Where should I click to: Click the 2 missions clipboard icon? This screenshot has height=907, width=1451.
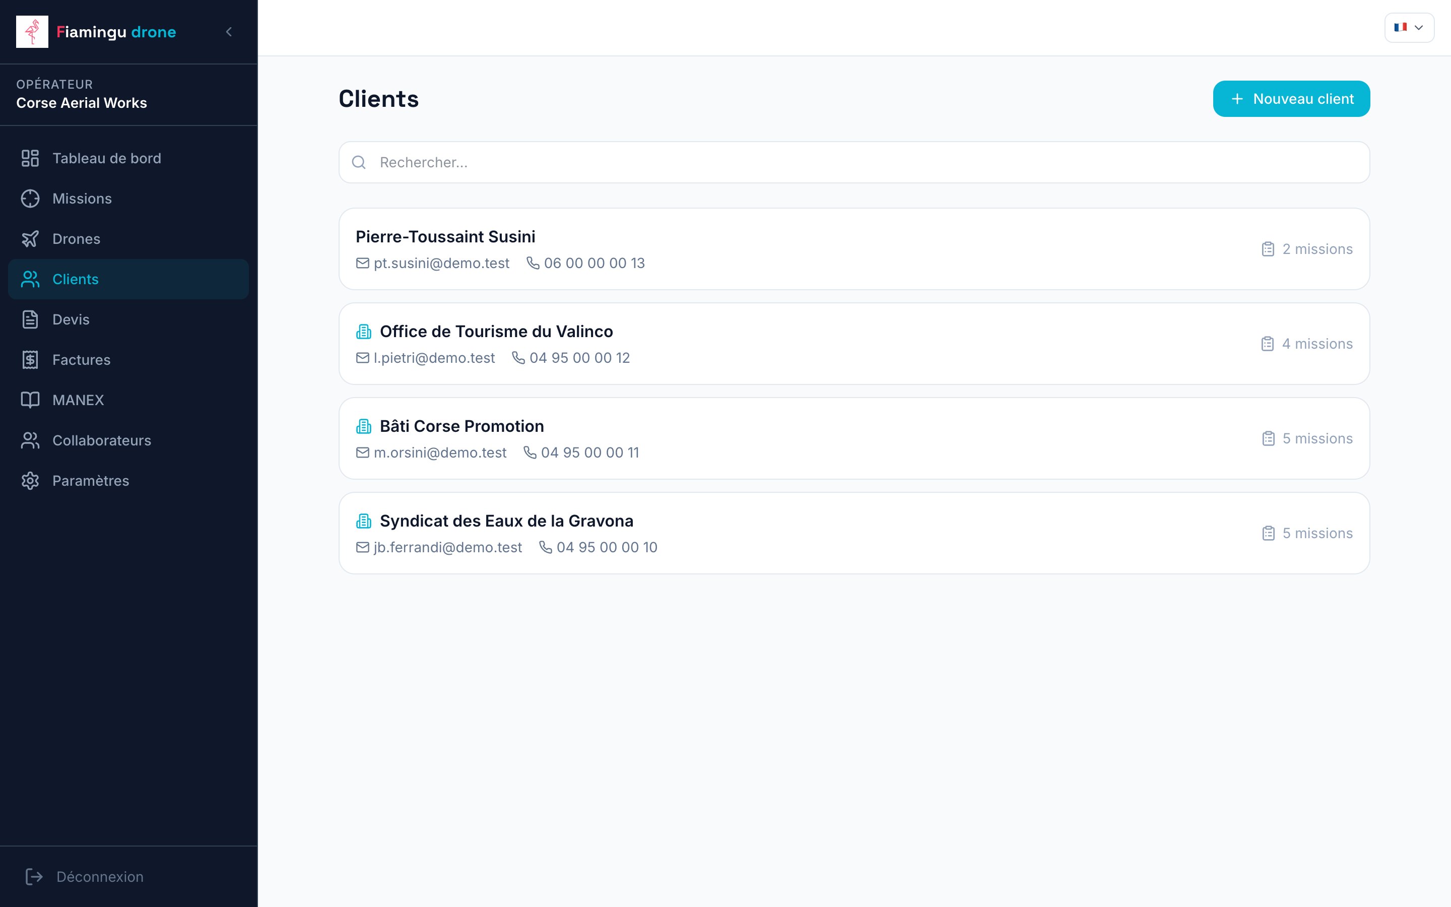[1268, 249]
